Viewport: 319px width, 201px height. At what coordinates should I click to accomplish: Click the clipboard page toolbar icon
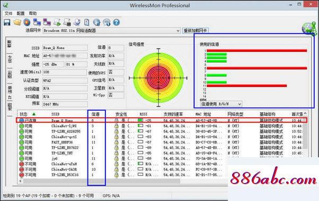click(87, 22)
